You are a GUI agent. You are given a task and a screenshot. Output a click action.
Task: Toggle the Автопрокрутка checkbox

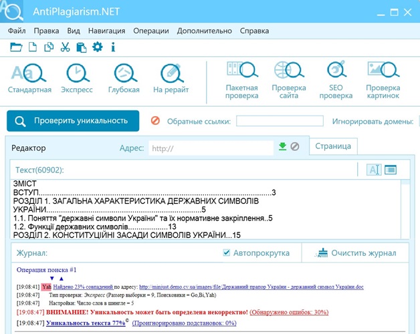226,253
